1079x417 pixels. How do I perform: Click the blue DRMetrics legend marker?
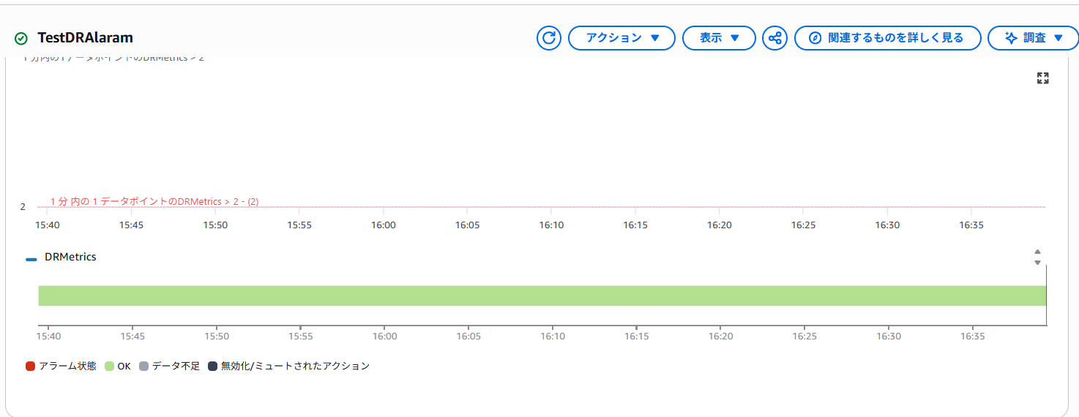[31, 258]
